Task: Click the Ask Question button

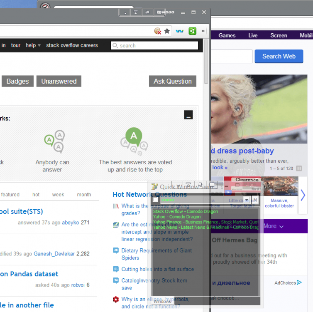Action: point(173,81)
